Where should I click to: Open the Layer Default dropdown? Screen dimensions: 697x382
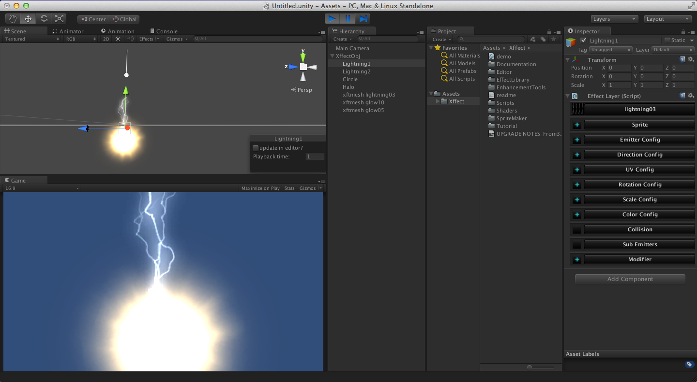[673, 50]
